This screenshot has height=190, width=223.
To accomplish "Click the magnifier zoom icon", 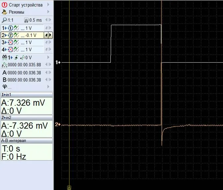I will point(4,20).
